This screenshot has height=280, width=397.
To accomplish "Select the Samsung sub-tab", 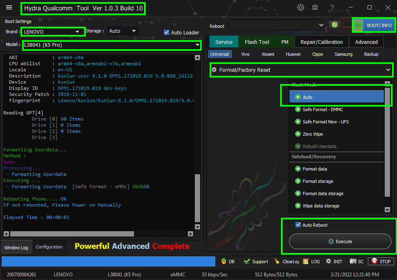I will (343, 54).
